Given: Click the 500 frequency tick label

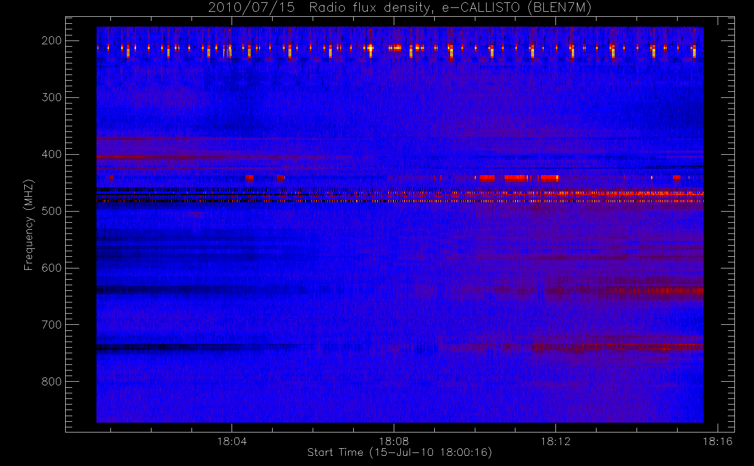Looking at the screenshot, I should click(x=52, y=211).
